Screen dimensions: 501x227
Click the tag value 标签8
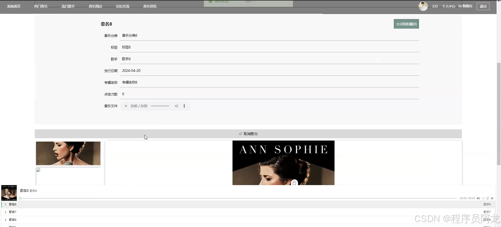point(126,47)
